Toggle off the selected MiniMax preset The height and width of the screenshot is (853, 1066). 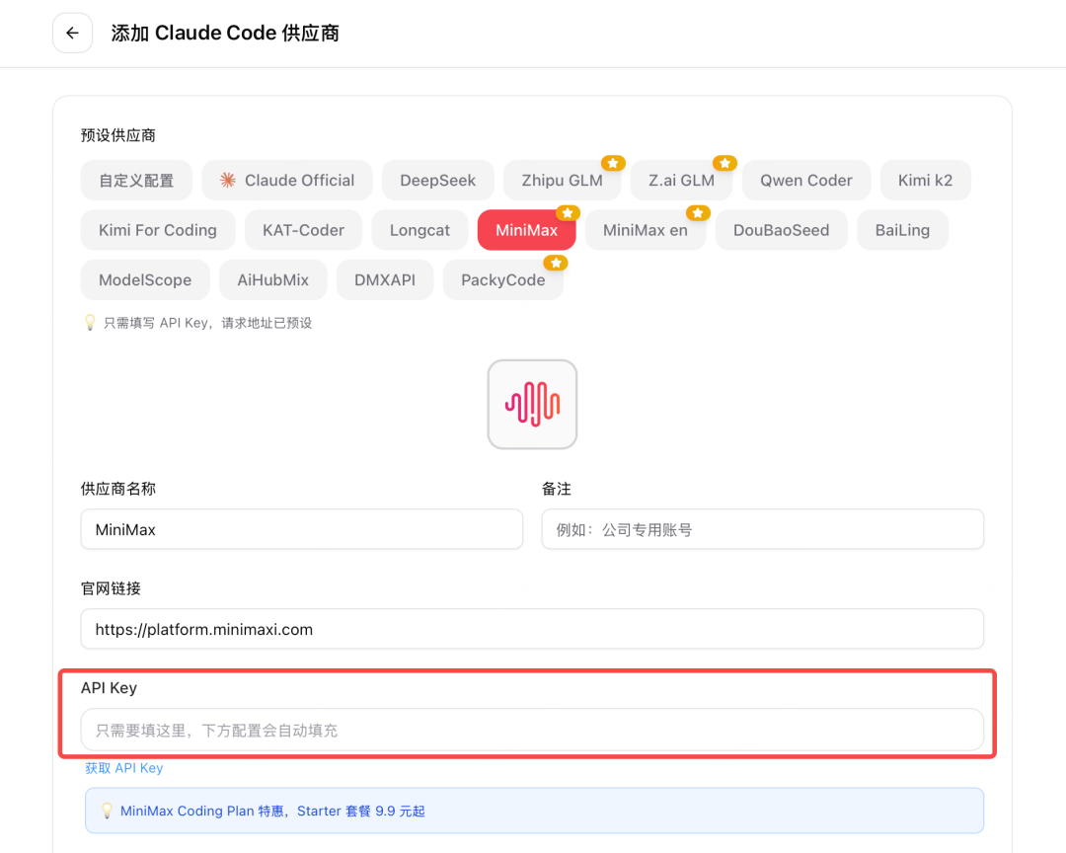(x=526, y=229)
